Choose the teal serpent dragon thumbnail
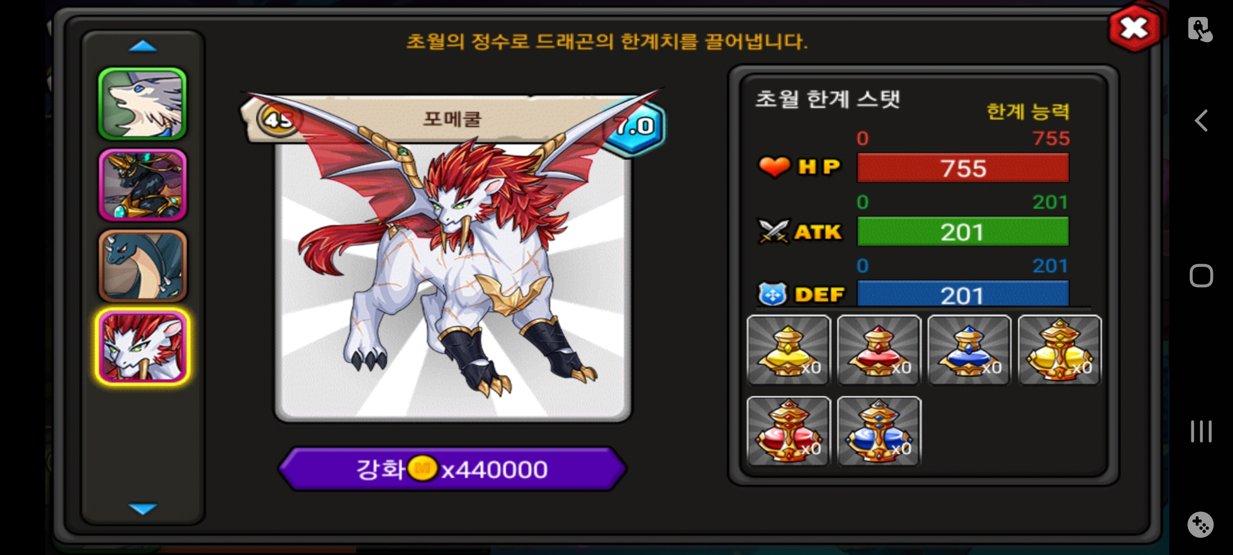Viewport: 1233px width, 555px height. click(x=142, y=266)
